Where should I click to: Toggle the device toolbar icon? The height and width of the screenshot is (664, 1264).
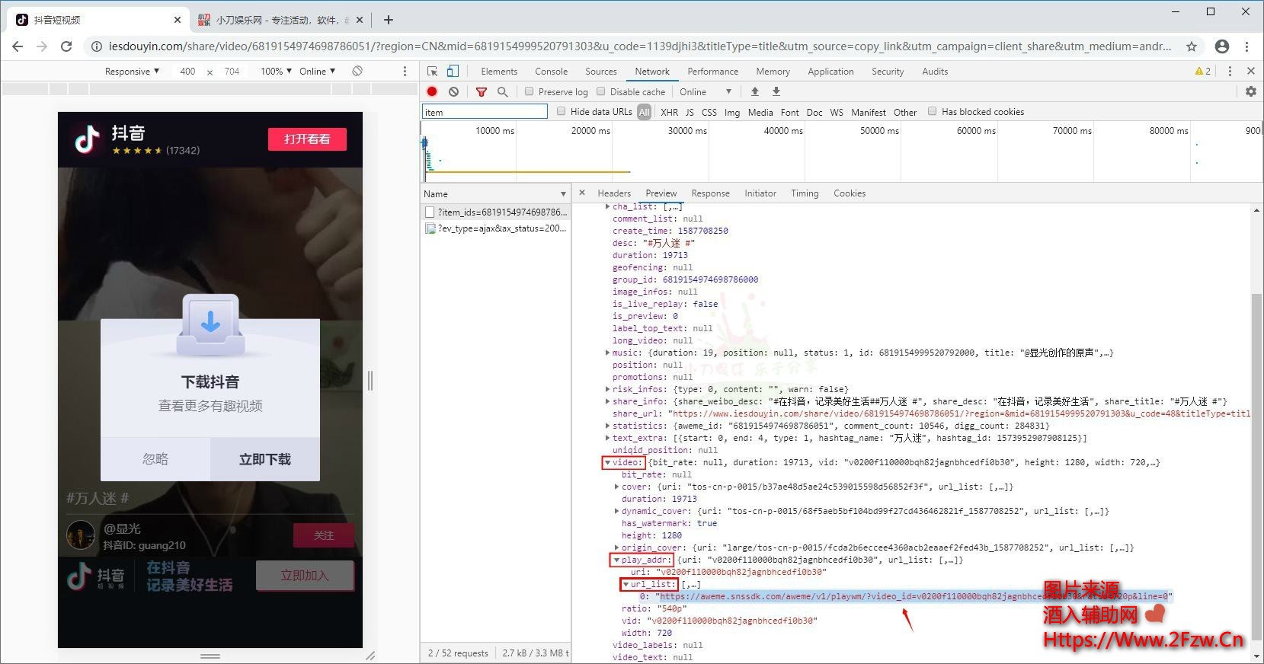point(453,71)
